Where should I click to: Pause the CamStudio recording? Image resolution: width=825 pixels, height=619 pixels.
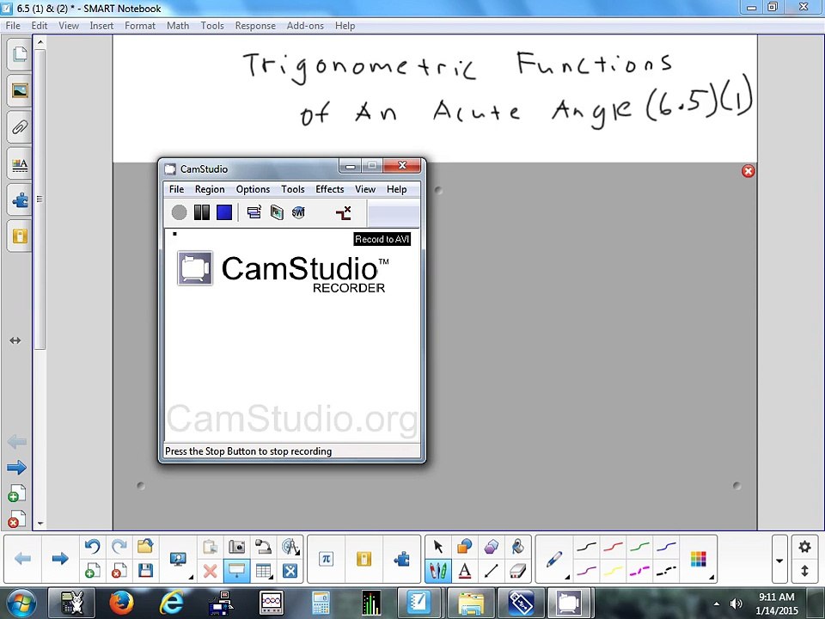coord(201,212)
